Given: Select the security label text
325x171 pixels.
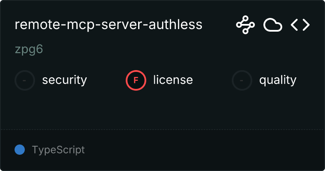Looking at the screenshot, I should (x=65, y=80).
